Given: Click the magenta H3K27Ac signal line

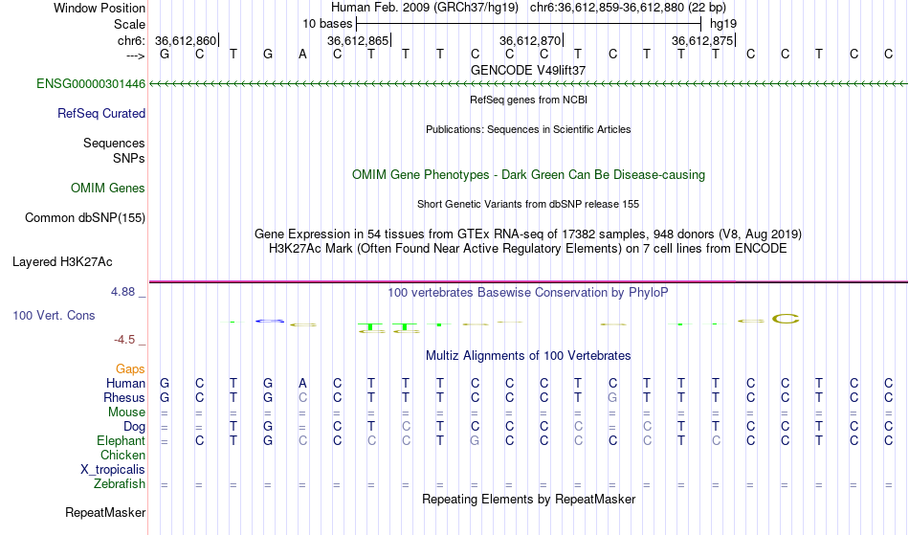Looking at the screenshot, I should click(x=528, y=281).
